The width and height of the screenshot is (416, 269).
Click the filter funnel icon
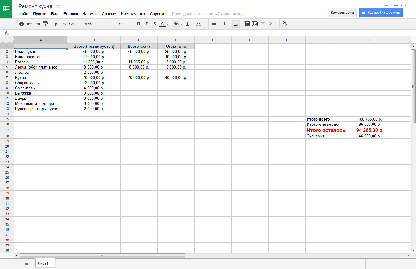[263, 24]
